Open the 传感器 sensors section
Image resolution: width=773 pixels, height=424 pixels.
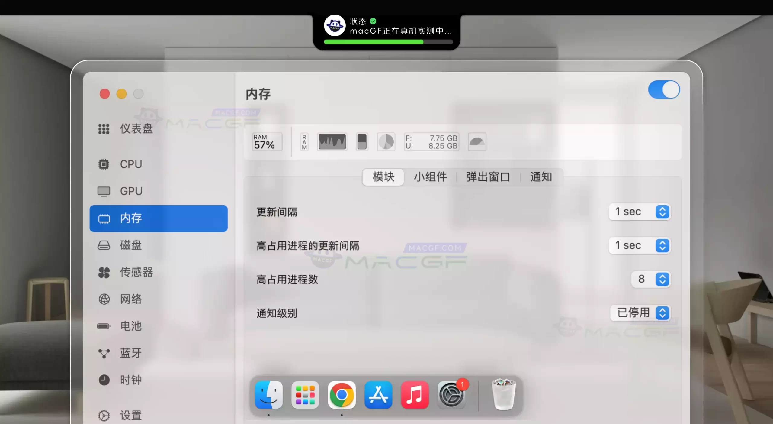click(136, 272)
